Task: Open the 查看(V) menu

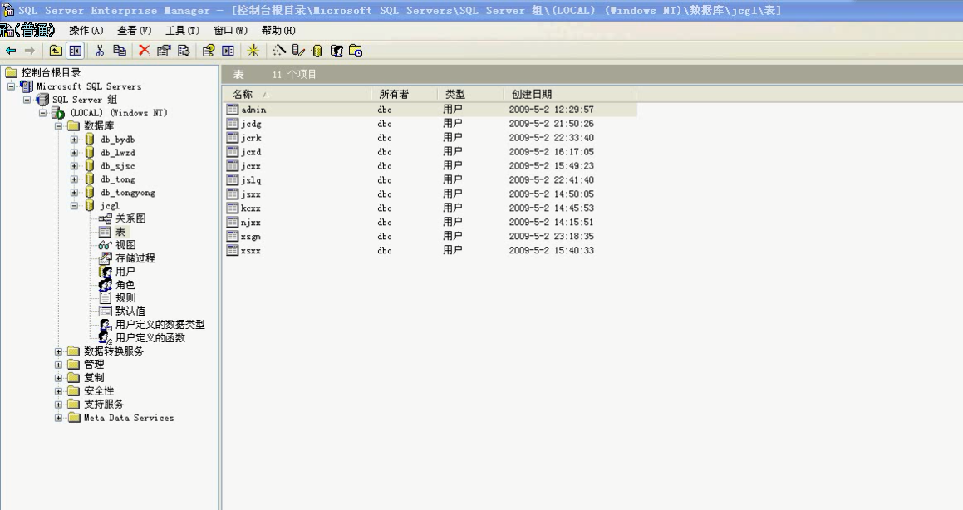Action: click(134, 30)
